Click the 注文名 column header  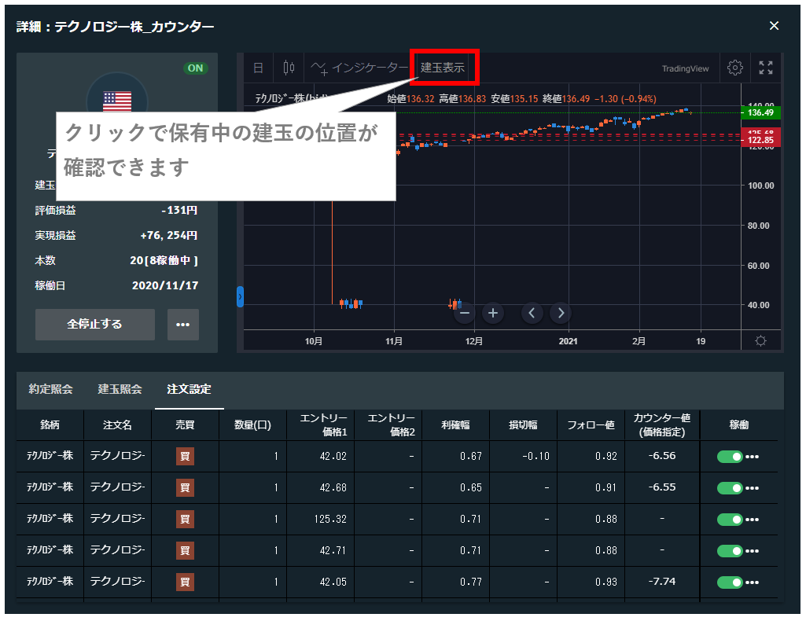pyautogui.click(x=117, y=424)
